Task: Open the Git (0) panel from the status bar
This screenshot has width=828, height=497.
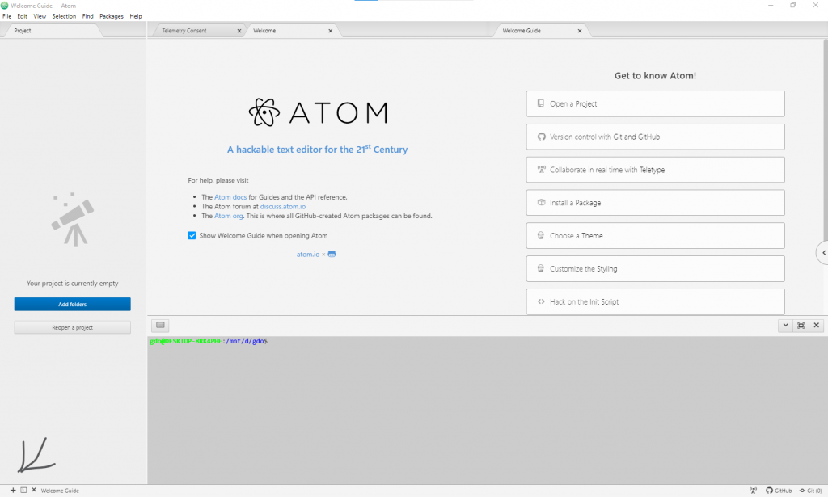Action: [x=810, y=491]
